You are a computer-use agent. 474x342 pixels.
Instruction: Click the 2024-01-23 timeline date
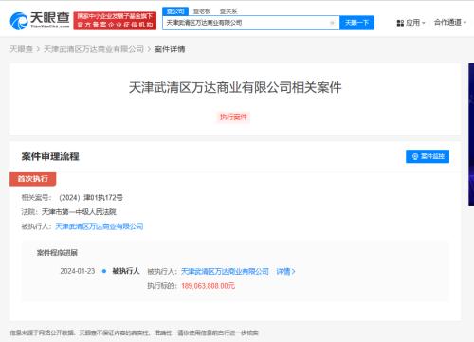coord(78,271)
